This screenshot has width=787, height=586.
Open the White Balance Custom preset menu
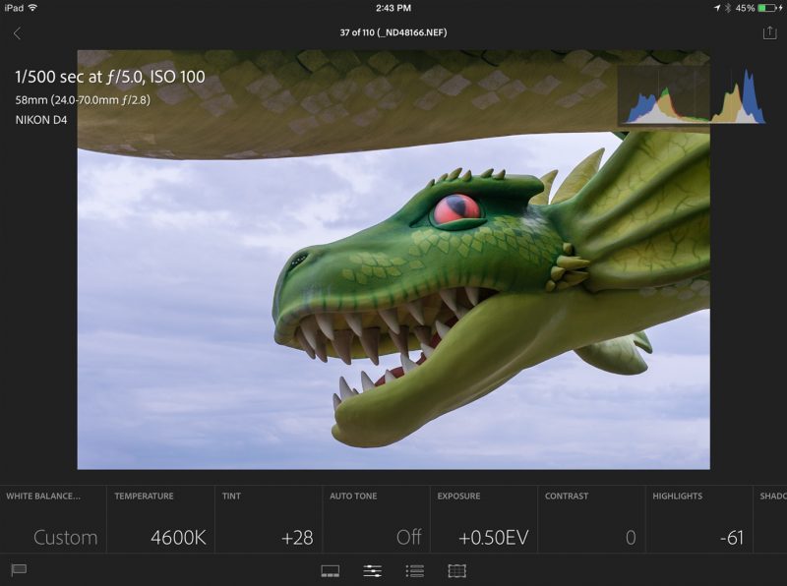click(x=53, y=519)
